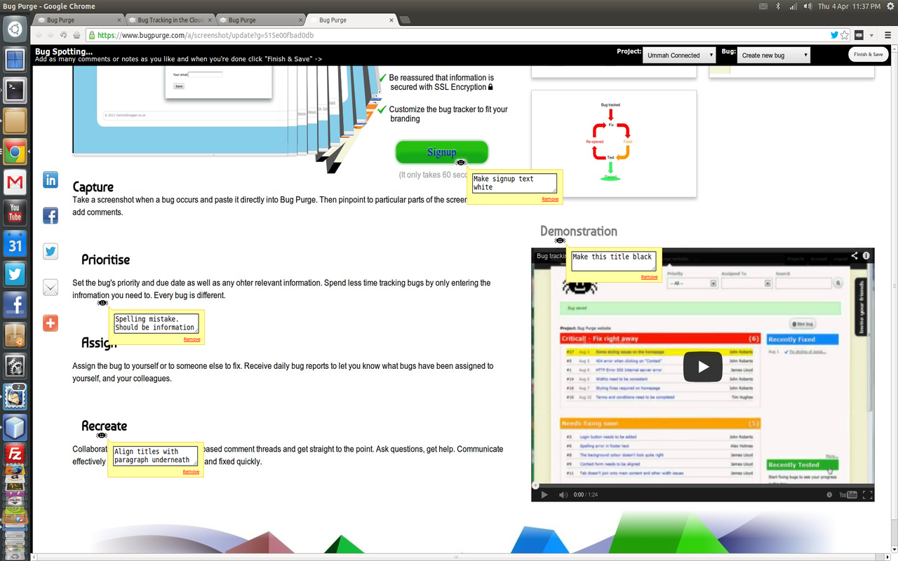This screenshot has width=898, height=561.
Task: Click the green Signup button
Action: (x=441, y=152)
